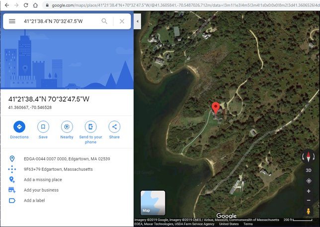This screenshot has width=320, height=227.
Task: Reset map orientation with compass
Action: click(309, 157)
